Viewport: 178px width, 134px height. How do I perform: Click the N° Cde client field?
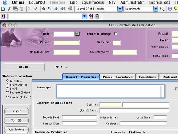[67, 52]
